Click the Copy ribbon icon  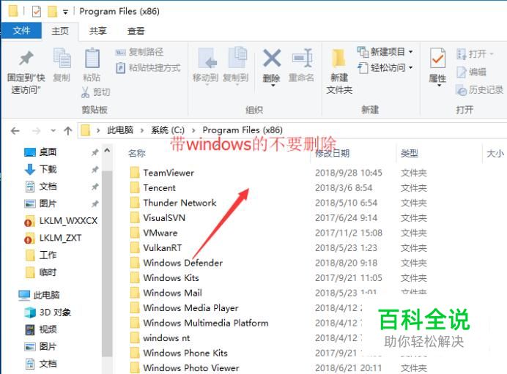point(62,58)
